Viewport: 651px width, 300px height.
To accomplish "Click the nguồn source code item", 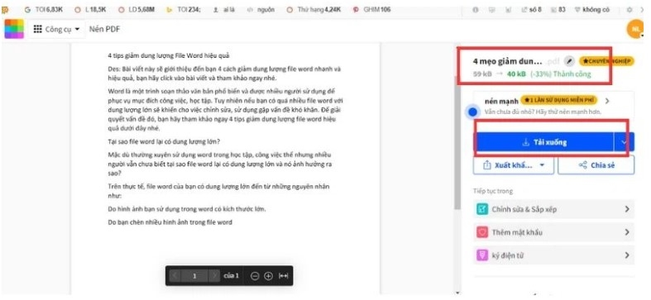I will pyautogui.click(x=261, y=10).
